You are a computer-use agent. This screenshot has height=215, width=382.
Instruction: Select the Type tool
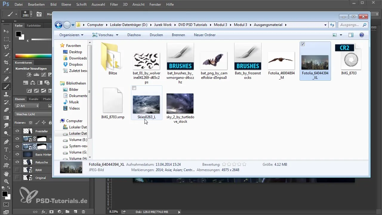(x=6, y=149)
